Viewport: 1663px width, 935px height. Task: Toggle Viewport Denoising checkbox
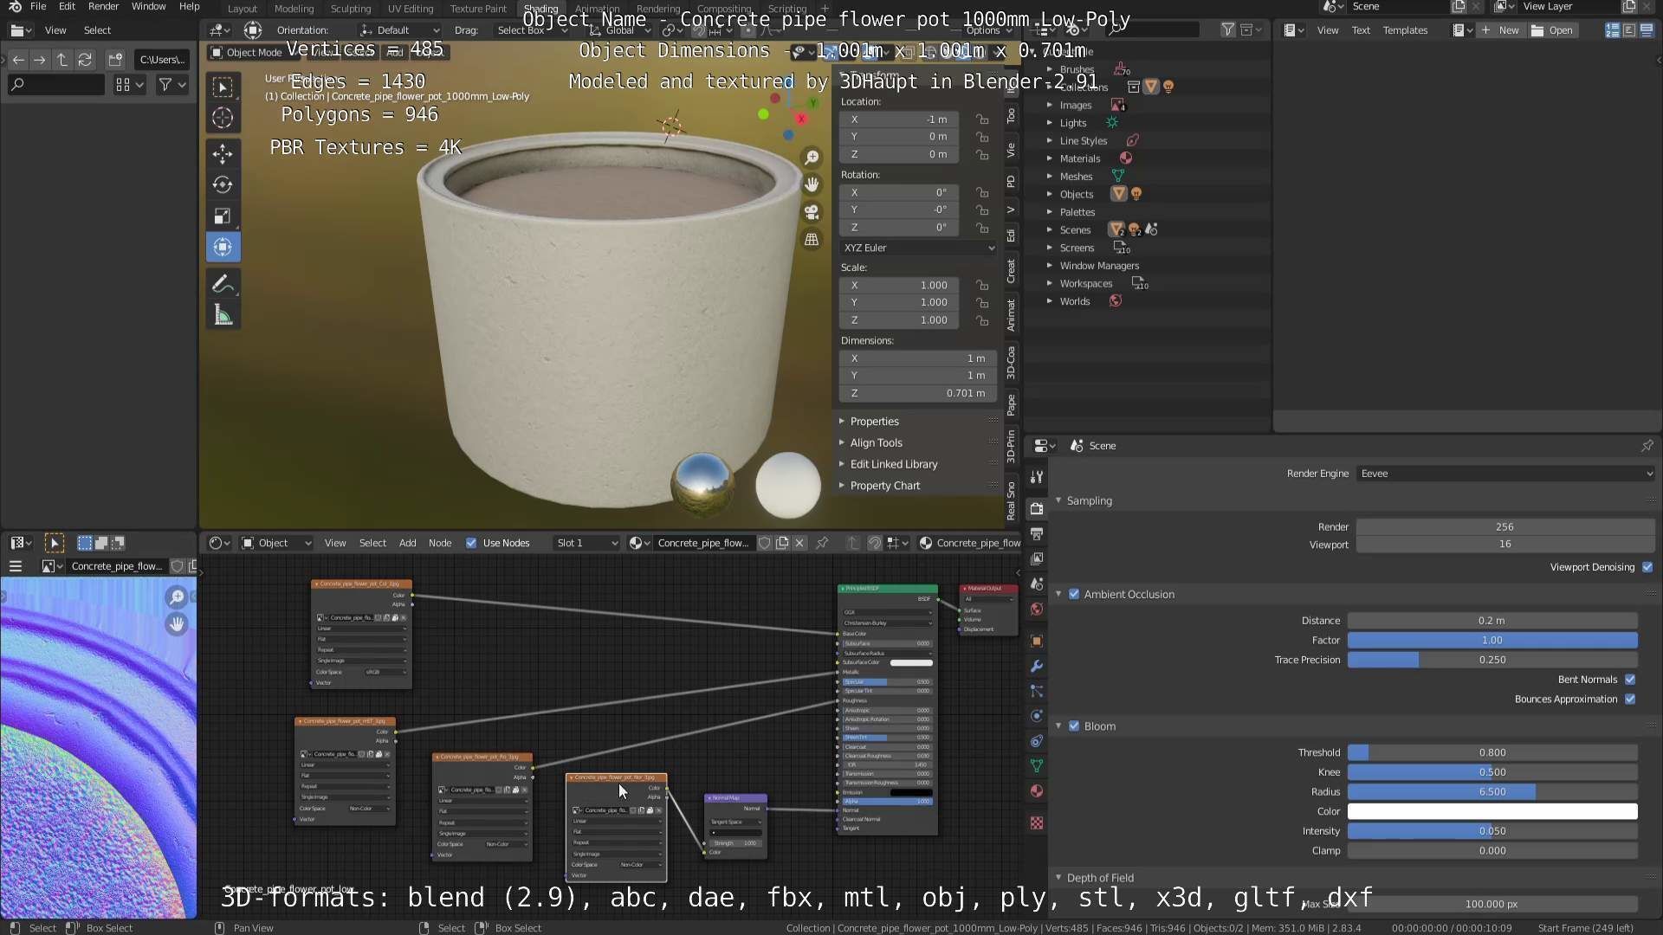coord(1647,567)
